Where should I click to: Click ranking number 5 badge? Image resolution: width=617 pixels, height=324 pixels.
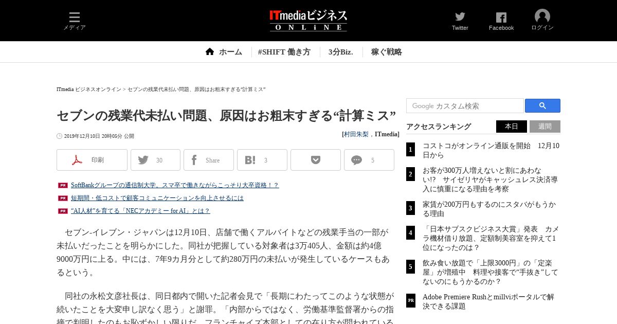(410, 266)
